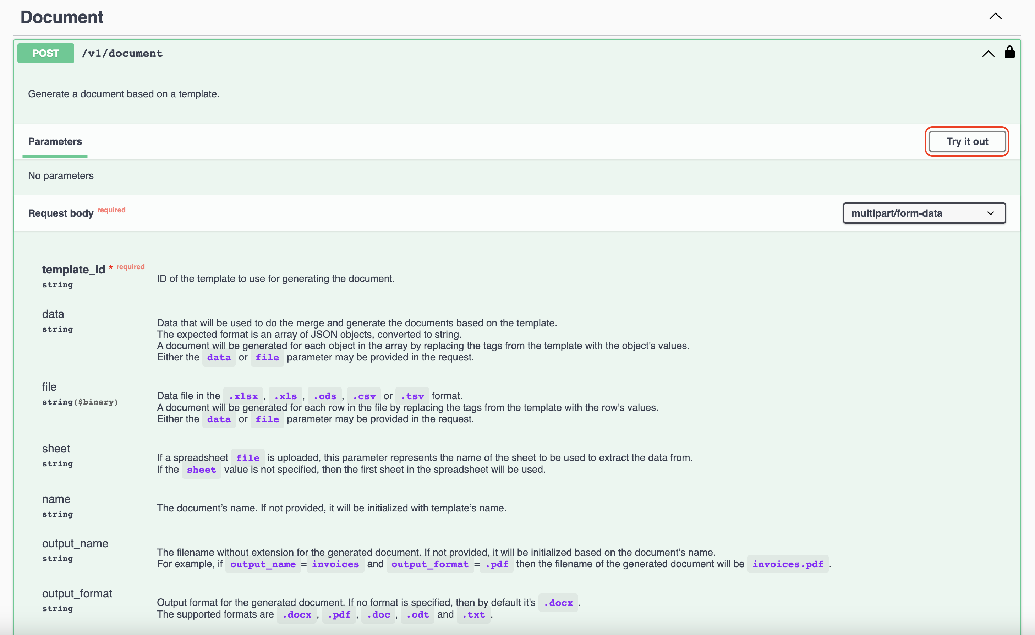Image resolution: width=1035 pixels, height=635 pixels.
Task: Click the .xlsx format code tag
Action: 243,396
